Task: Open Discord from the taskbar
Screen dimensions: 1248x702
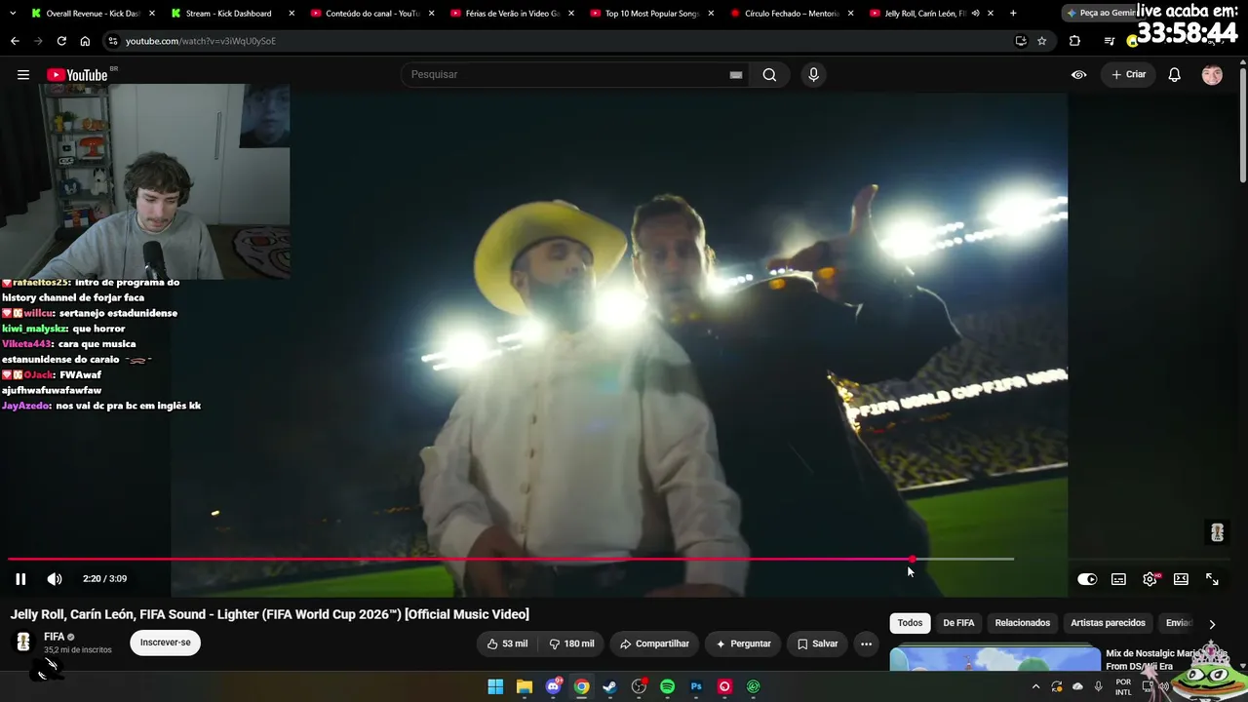Action: [554, 686]
